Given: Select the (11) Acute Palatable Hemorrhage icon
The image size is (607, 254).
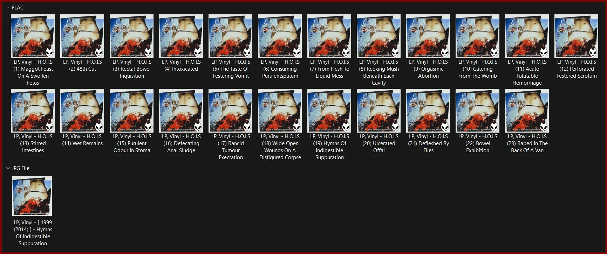Looking at the screenshot, I should click(527, 36).
